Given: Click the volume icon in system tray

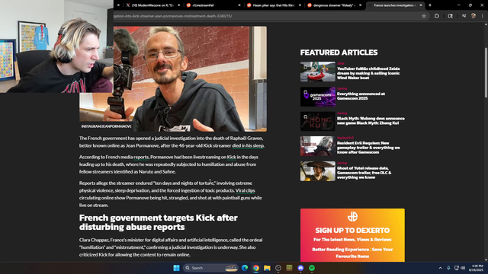Looking at the screenshot, I should (x=463, y=268).
